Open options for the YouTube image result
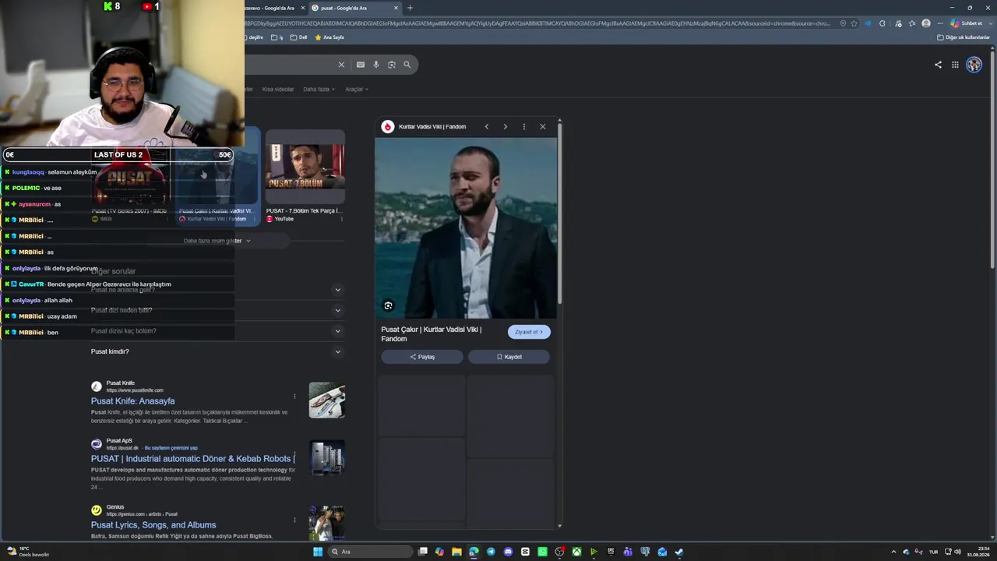Viewport: 997px width, 561px height. click(341, 219)
